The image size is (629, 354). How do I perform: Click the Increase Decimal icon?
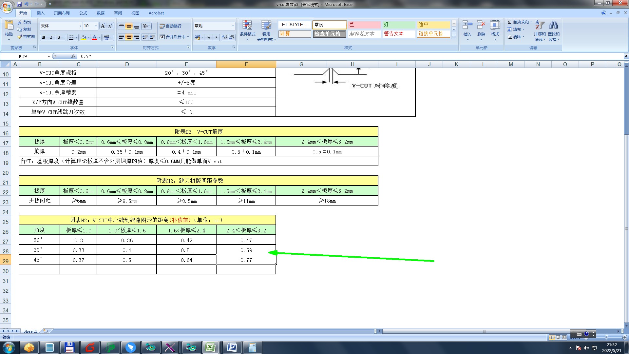tap(224, 37)
